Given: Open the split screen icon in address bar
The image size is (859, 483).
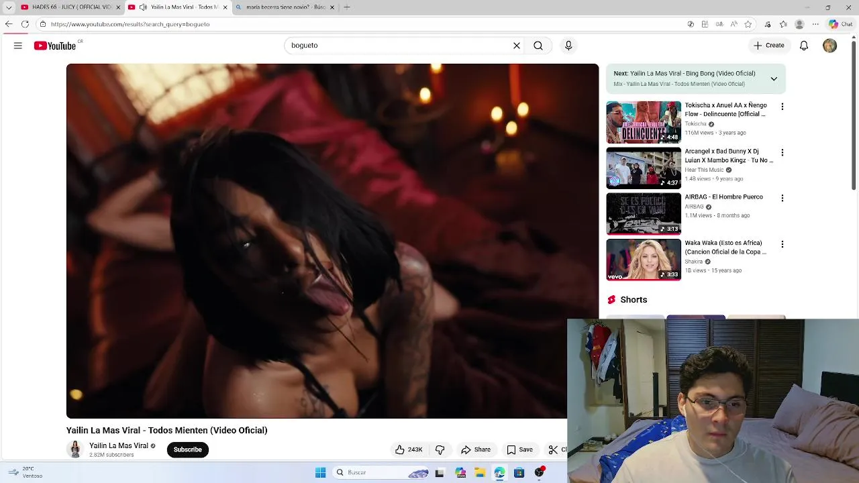Looking at the screenshot, I should click(x=705, y=24).
